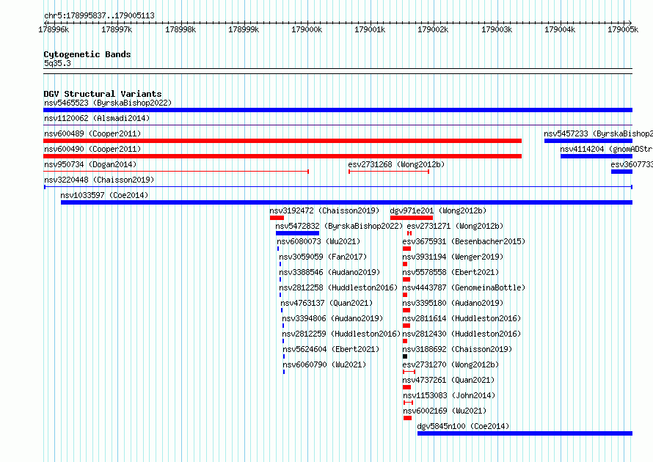Image resolution: width=653 pixels, height=462 pixels.
Task: Click nsv5457233 variant label at right
Action: (598, 133)
